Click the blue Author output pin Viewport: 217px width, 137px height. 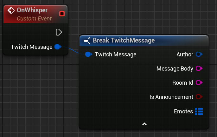pos(199,54)
